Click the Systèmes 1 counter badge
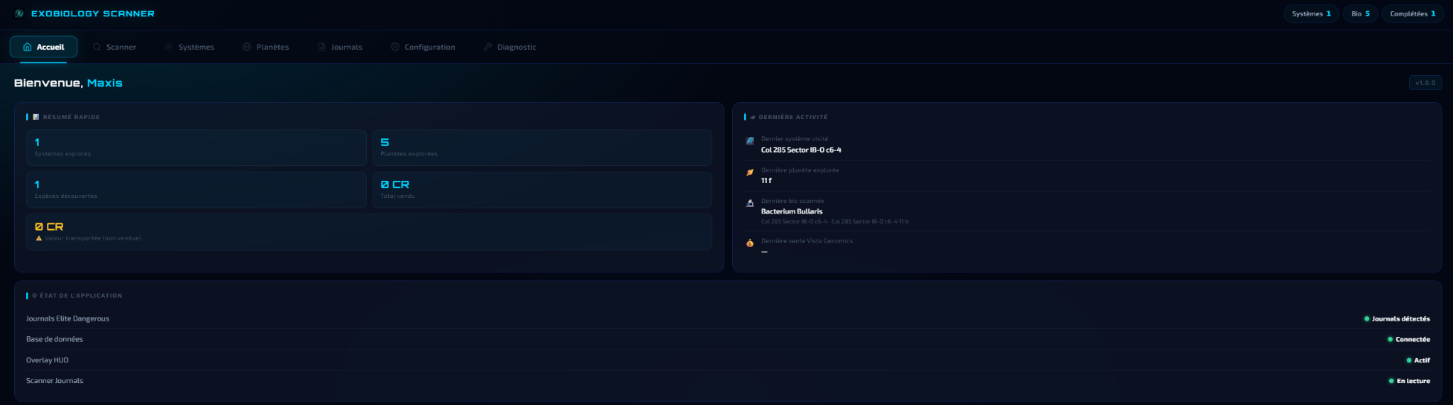This screenshot has height=405, width=1453. pos(1311,13)
